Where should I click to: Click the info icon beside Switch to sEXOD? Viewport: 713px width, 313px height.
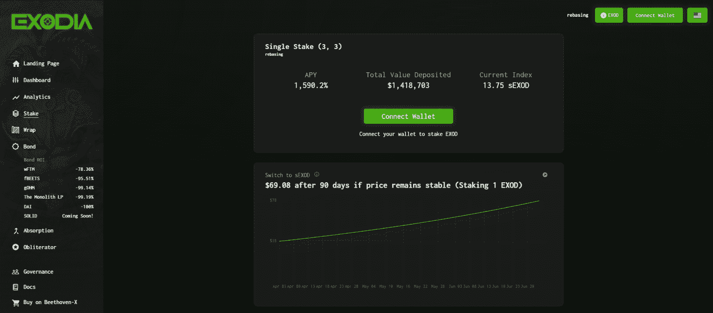point(317,174)
